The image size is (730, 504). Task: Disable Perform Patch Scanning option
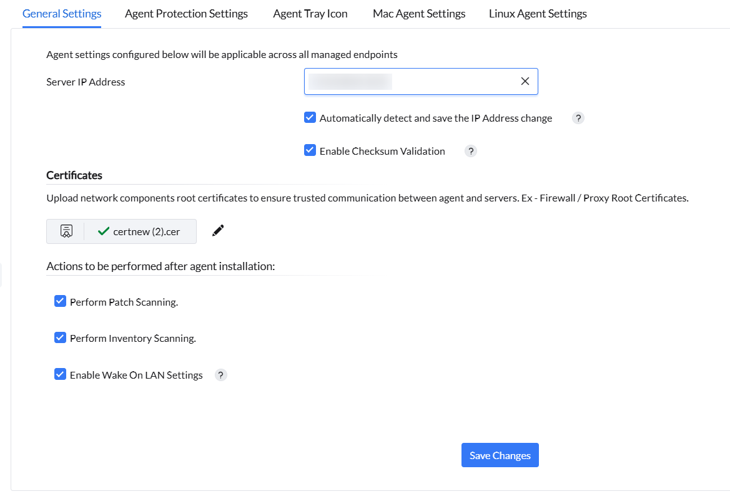click(61, 302)
